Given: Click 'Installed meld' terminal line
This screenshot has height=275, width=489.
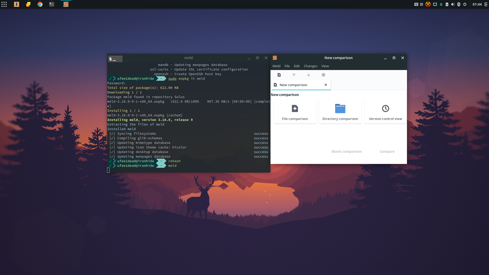Looking at the screenshot, I should (121, 129).
